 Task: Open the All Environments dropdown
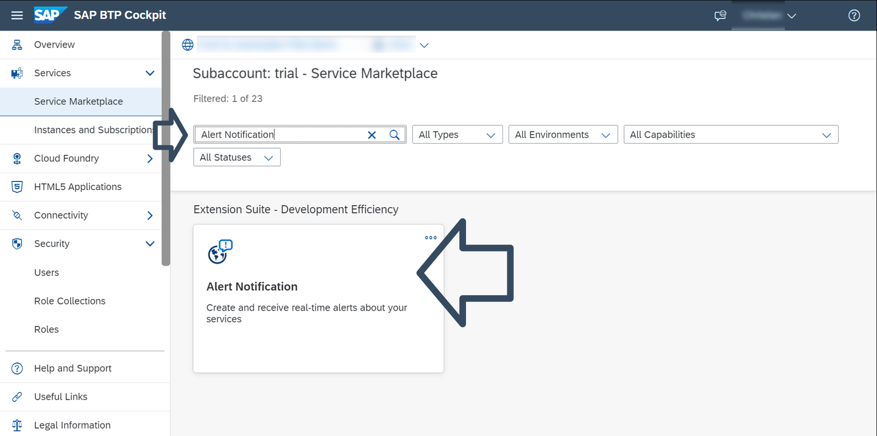(x=563, y=135)
